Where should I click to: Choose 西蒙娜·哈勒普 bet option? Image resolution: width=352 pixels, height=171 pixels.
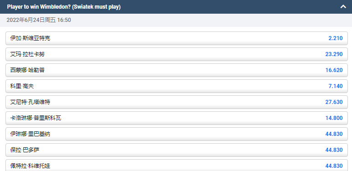tap(176, 70)
